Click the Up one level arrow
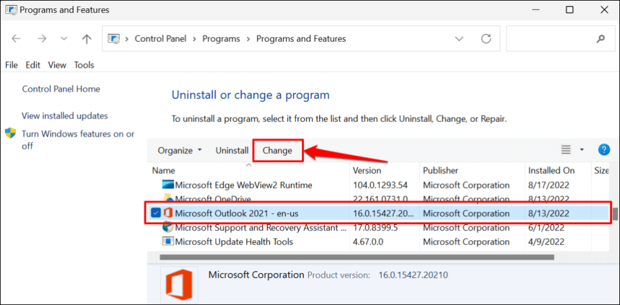 [x=87, y=39]
